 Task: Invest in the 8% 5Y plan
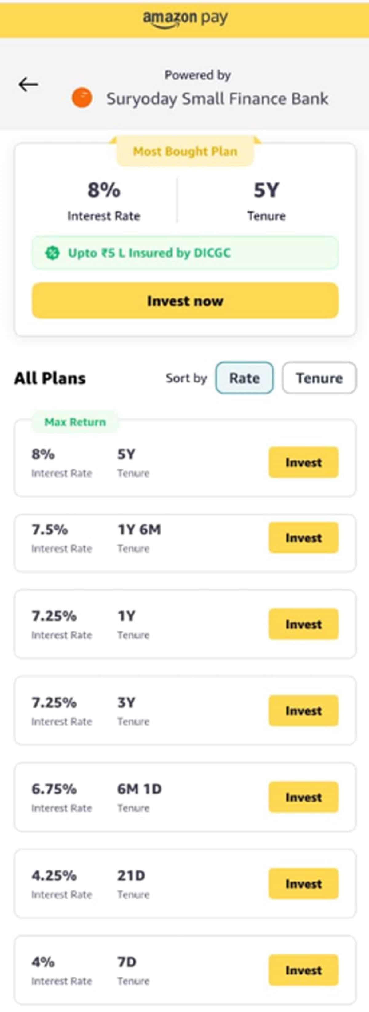(x=303, y=462)
